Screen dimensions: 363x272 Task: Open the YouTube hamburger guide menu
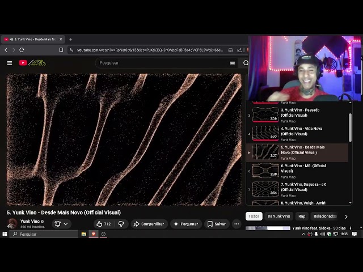pyautogui.click(x=10, y=63)
